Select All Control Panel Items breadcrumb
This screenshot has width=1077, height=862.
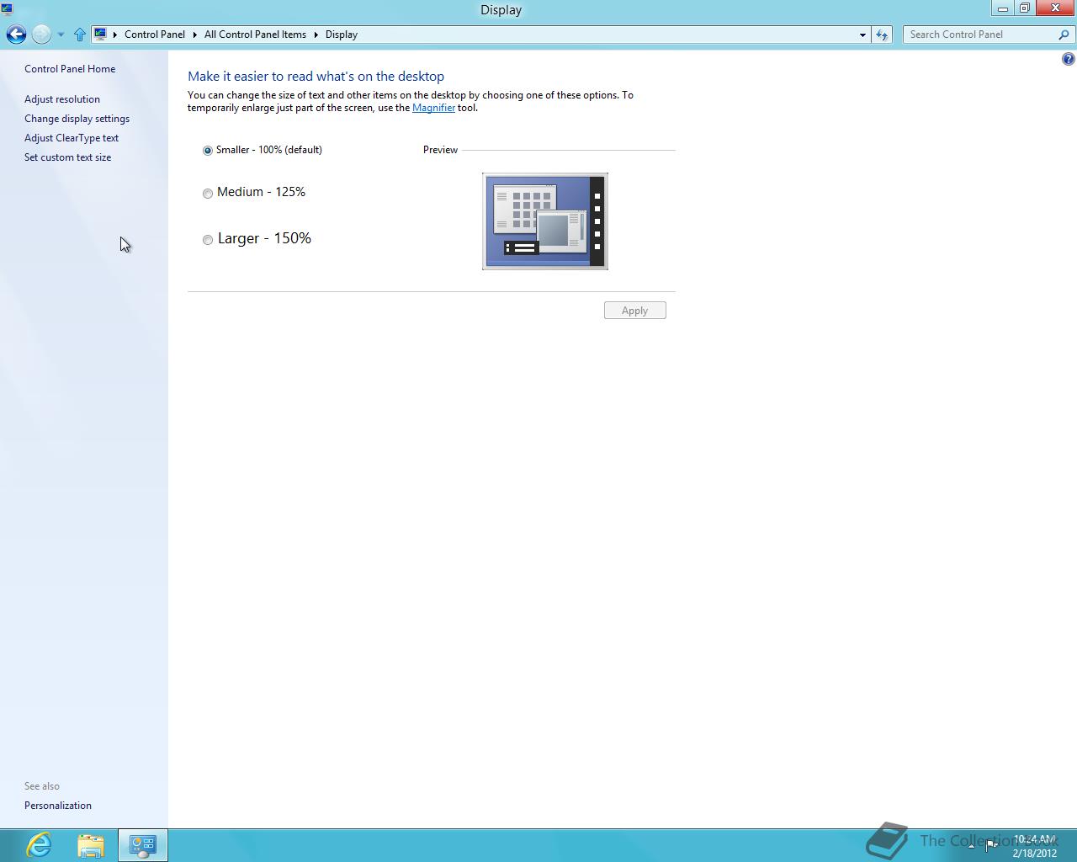point(255,35)
